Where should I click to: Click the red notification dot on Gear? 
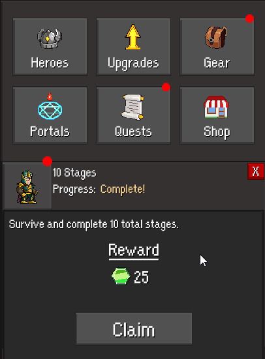(249, 18)
